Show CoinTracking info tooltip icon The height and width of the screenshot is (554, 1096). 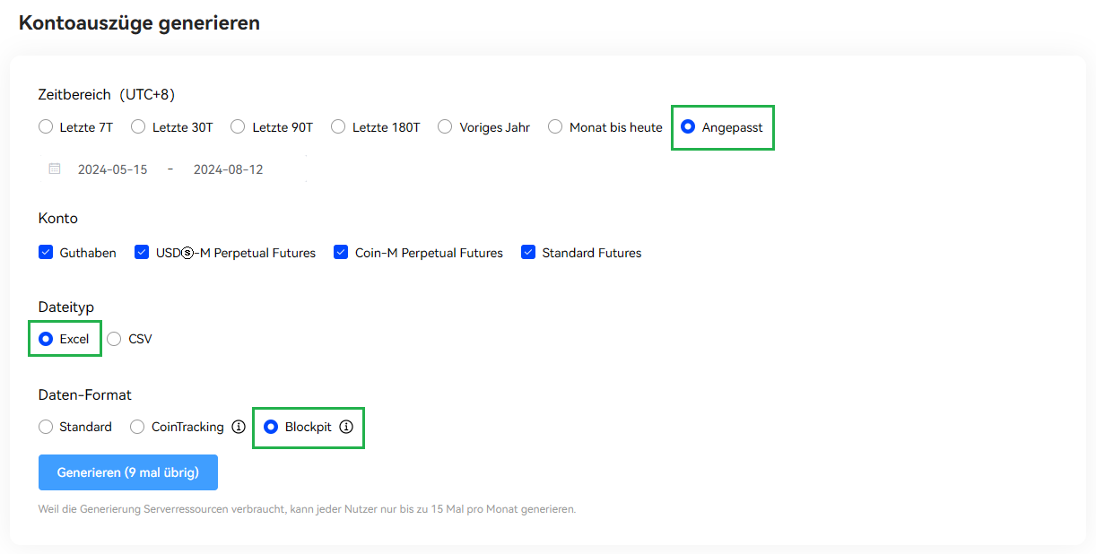pyautogui.click(x=239, y=427)
